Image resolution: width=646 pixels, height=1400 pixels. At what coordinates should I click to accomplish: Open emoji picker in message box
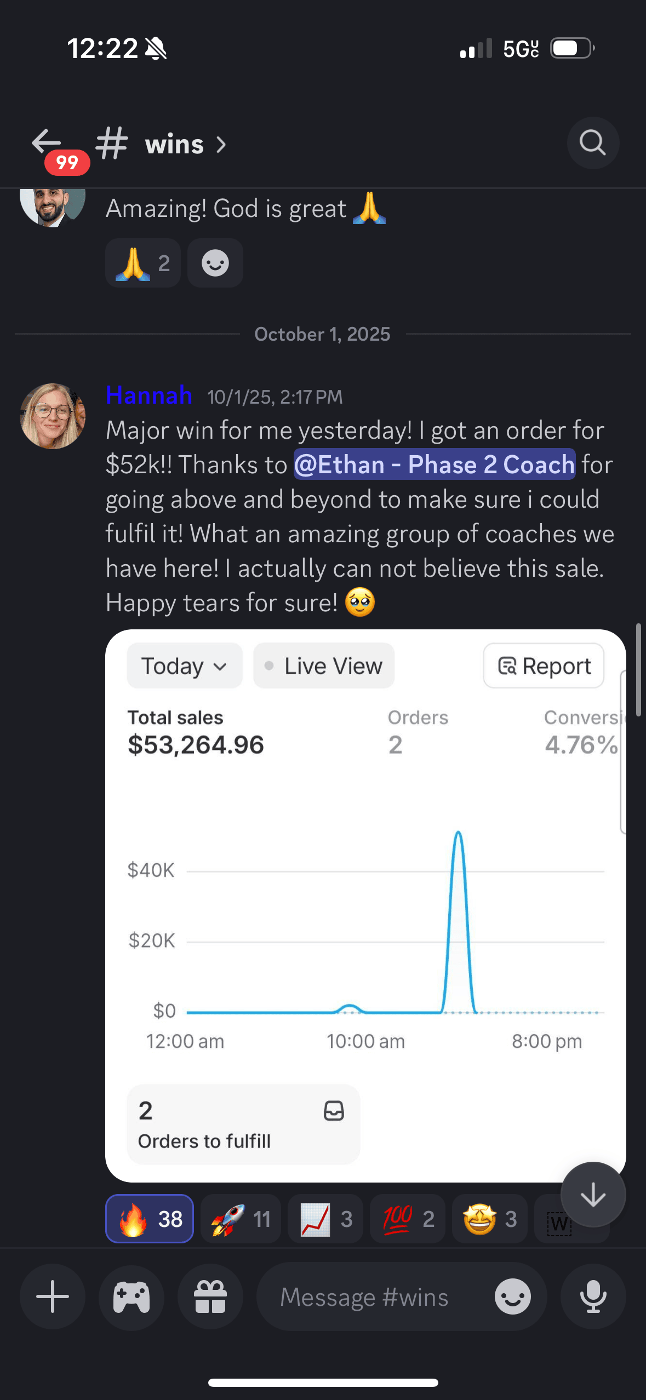[512, 1296]
